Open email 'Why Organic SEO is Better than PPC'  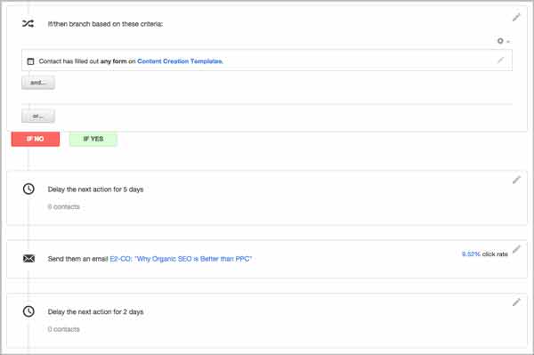point(181,259)
